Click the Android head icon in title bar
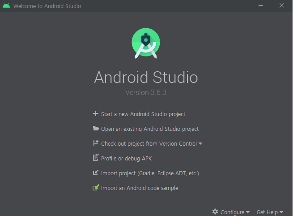The width and height of the screenshot is (293, 216). click(6, 6)
